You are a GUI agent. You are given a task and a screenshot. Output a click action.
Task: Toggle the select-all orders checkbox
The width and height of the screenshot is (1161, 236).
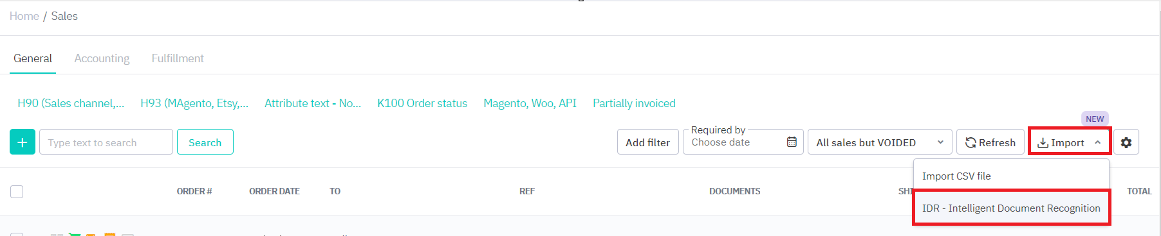coord(17,191)
